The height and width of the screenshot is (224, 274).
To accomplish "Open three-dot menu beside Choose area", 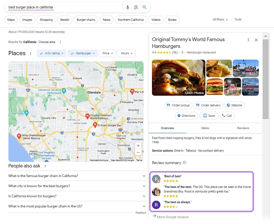I will 60,42.
